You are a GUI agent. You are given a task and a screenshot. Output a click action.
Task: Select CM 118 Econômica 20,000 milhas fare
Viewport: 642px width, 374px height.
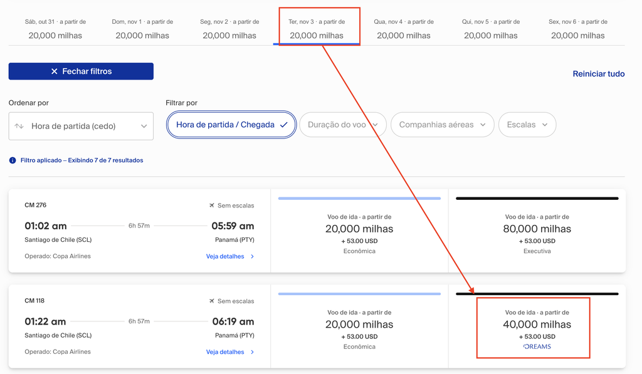coord(359,327)
